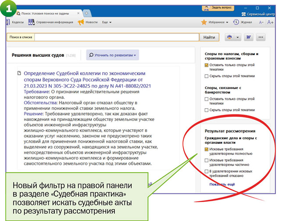
Task: Expand the Еще menu dropdown
Action: (107, 22)
